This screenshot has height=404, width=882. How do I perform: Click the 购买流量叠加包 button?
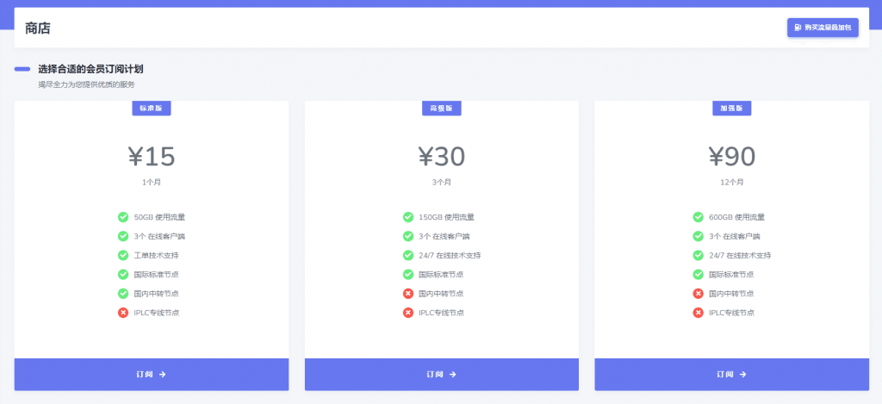click(x=823, y=28)
